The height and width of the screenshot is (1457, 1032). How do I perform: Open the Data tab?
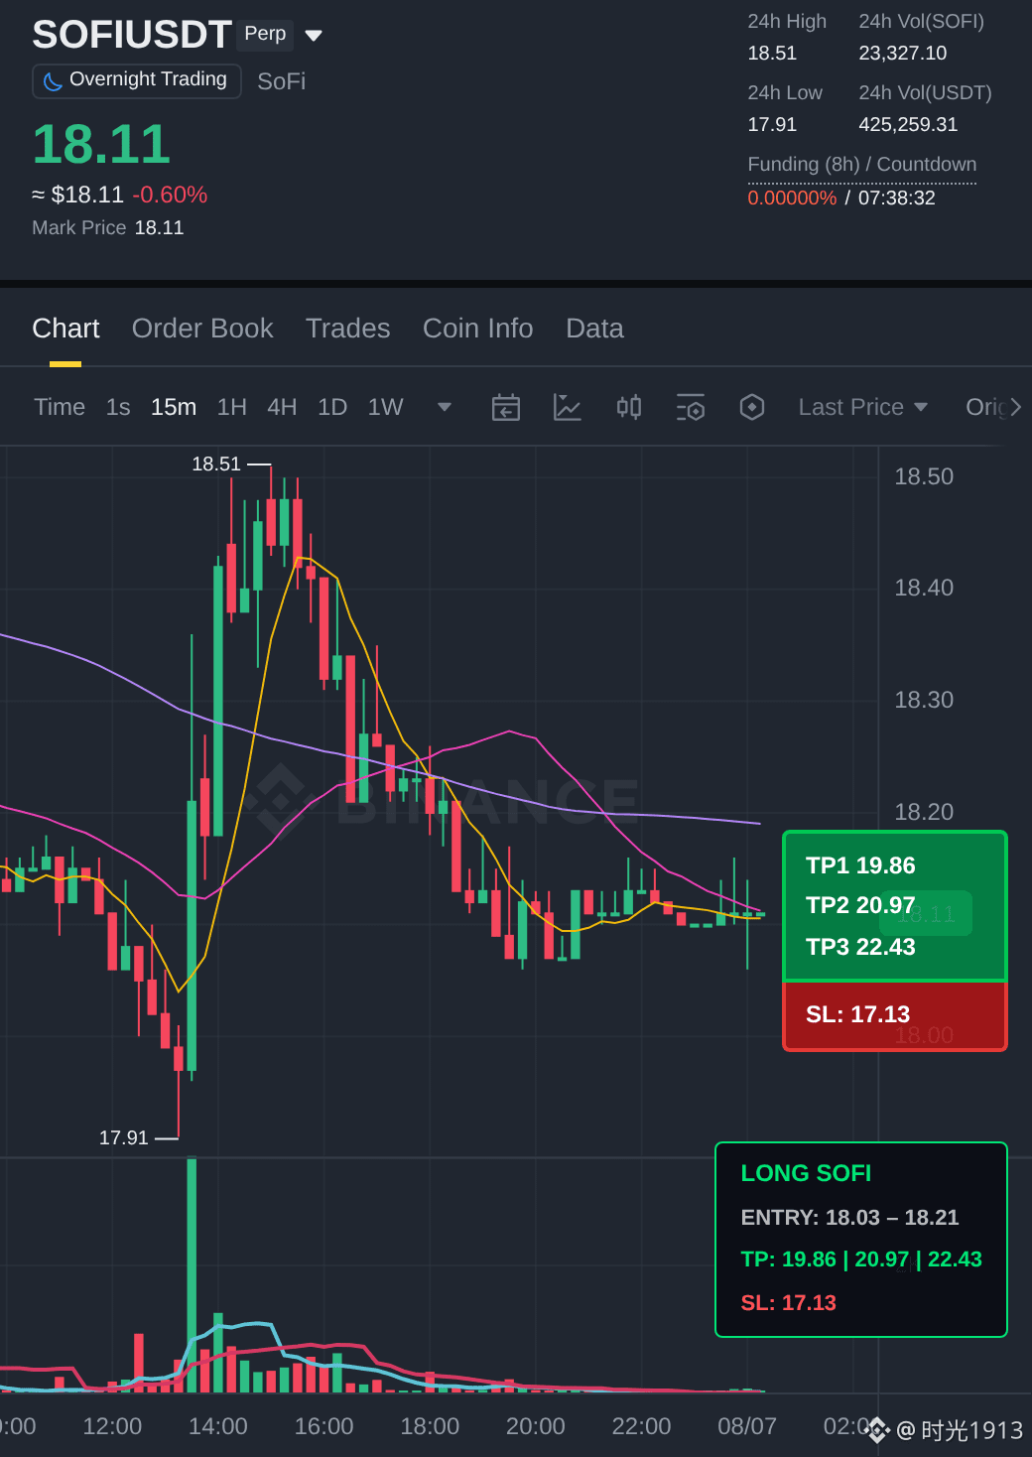594,329
